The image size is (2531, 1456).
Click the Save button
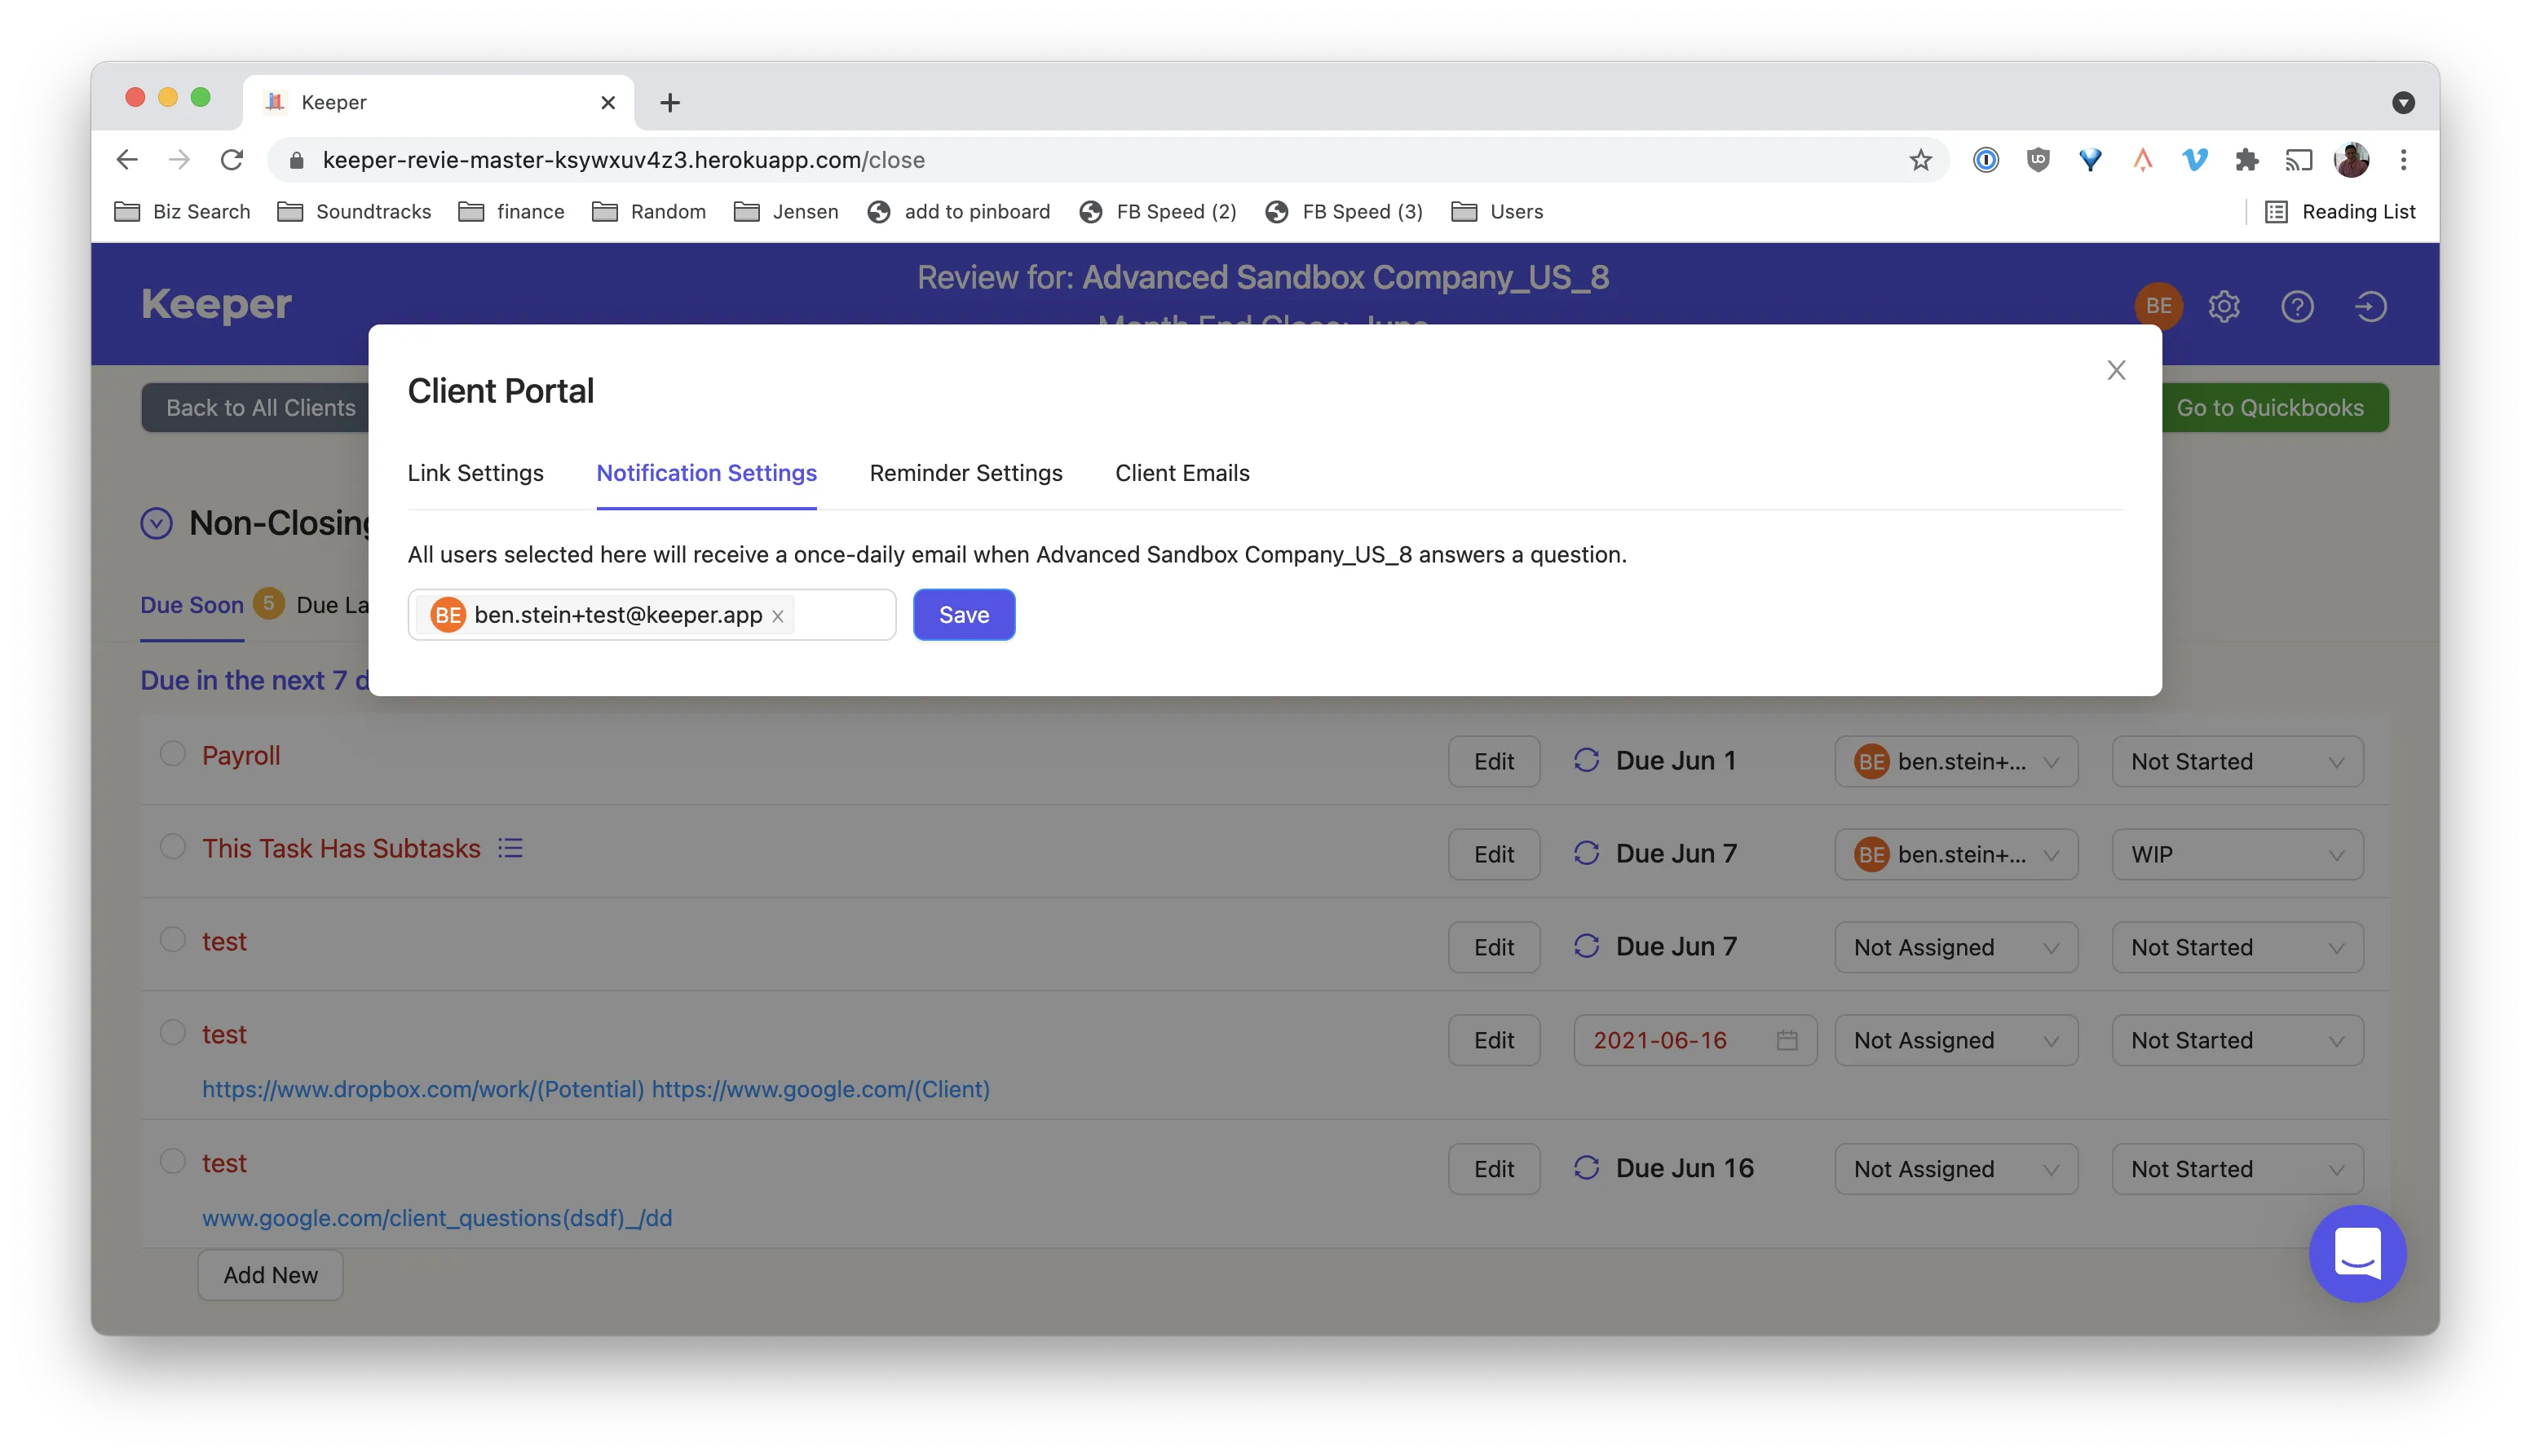point(963,615)
